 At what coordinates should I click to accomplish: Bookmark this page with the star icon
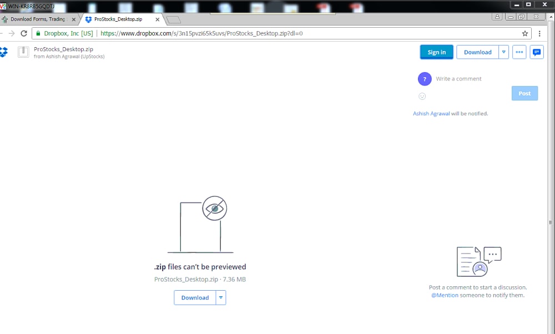525,33
